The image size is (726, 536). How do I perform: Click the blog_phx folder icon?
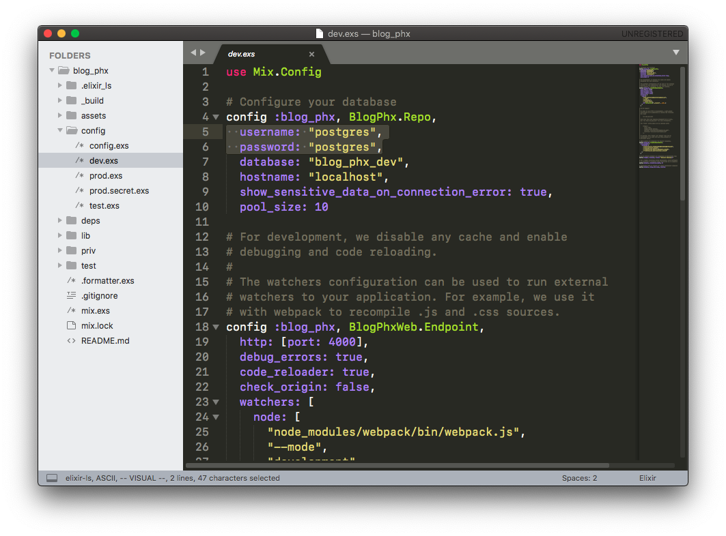click(64, 71)
